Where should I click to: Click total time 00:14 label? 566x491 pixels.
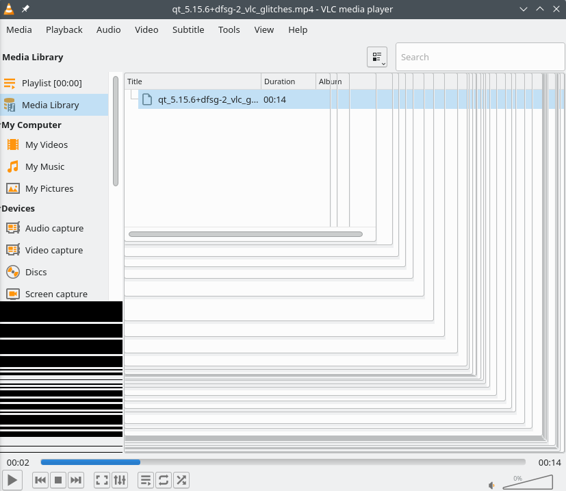click(x=550, y=462)
